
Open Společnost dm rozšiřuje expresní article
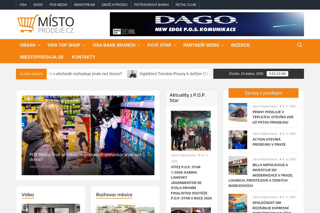pyautogui.click(x=272, y=207)
